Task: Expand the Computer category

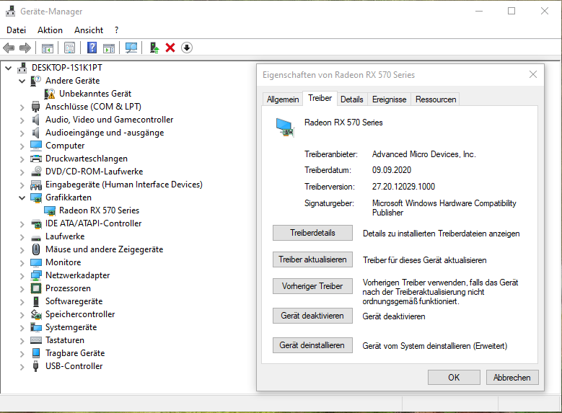Action: [x=22, y=146]
